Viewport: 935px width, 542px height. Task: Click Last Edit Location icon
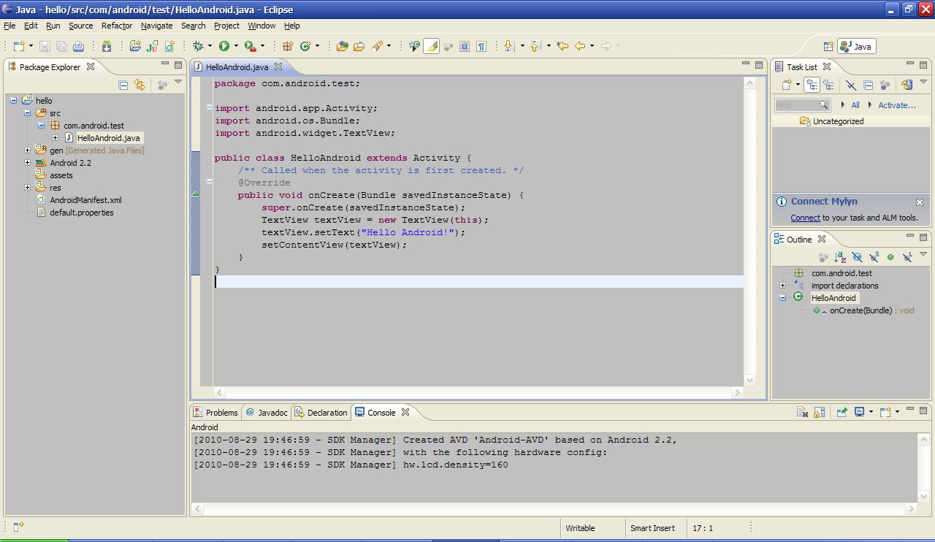562,46
